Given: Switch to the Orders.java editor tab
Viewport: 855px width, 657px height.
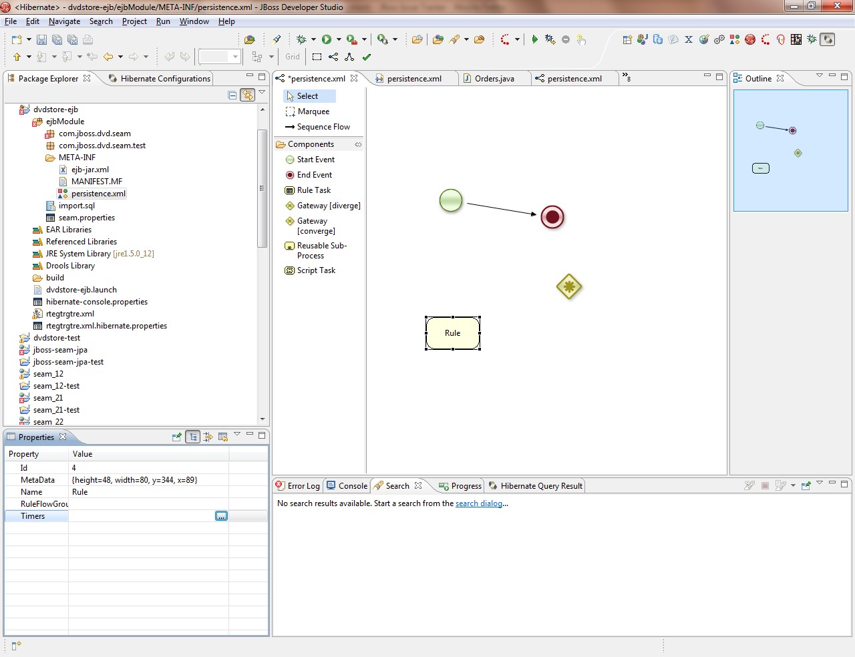Looking at the screenshot, I should (494, 79).
